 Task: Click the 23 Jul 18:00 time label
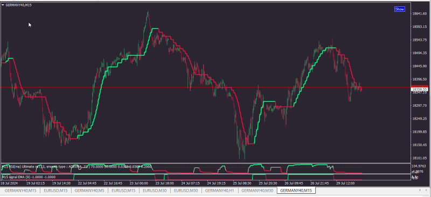pyautogui.click(x=165, y=183)
